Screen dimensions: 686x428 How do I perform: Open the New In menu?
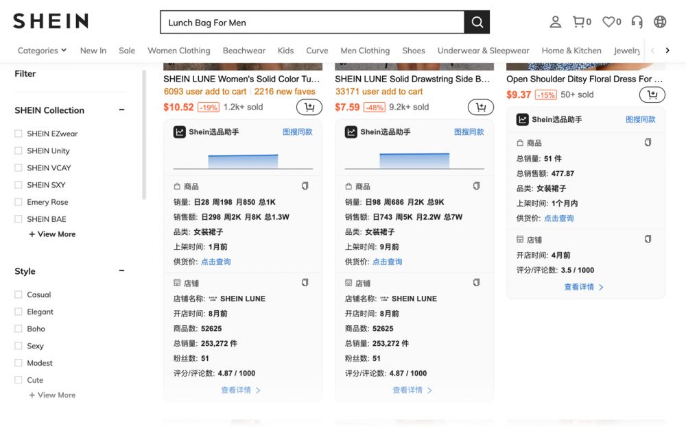(x=93, y=51)
